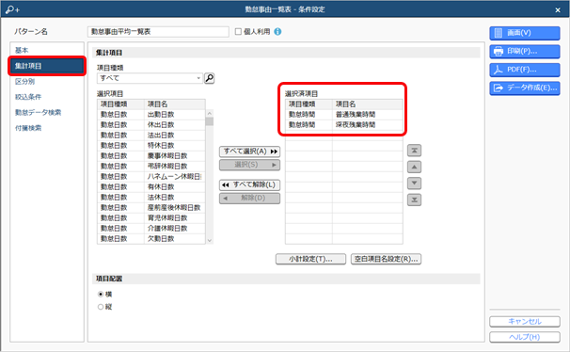Select the ハネムーン休暇 row
Viewport: 570px width, 352px height.
151,177
